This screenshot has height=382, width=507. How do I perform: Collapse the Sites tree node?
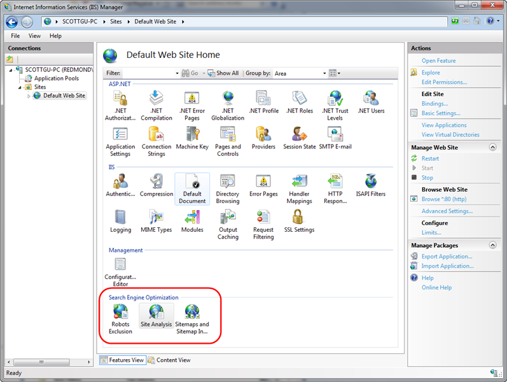[20, 87]
